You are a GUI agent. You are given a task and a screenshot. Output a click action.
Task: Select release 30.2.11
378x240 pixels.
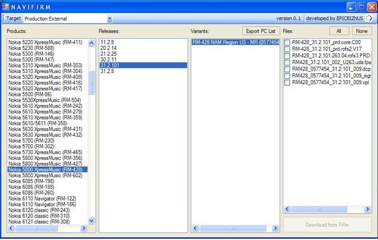[x=109, y=59]
